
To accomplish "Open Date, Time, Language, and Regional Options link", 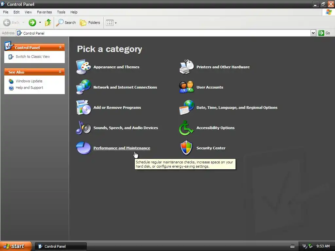I will pos(237,108).
